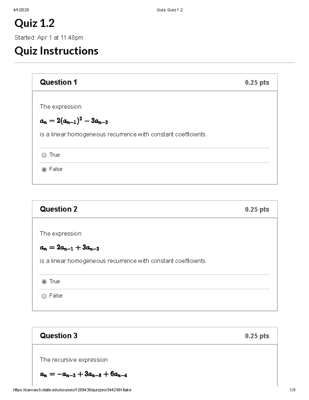Click the 'Started: Apr 1 at 11:48pm' text
Image resolution: width=309 pixels, height=400 pixels.
(49, 38)
